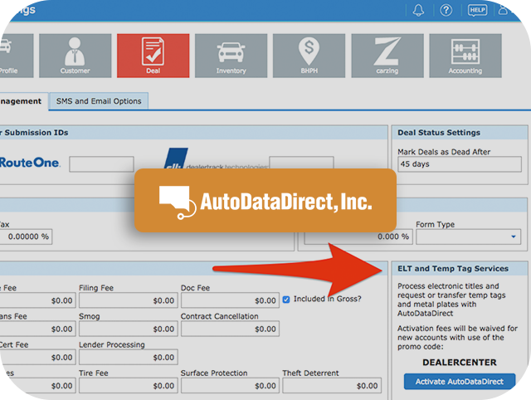Click the AutoDataDirect, Inc. banner
The height and width of the screenshot is (400, 531).
pyautogui.click(x=265, y=201)
